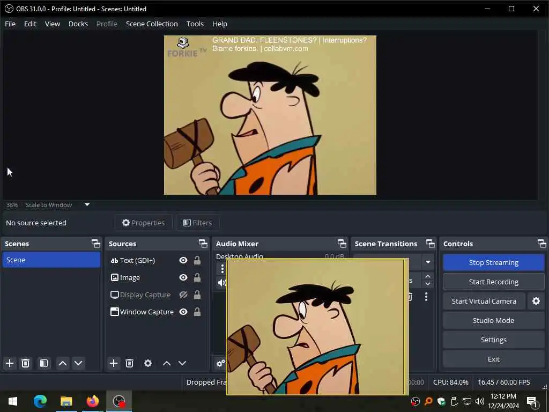The height and width of the screenshot is (412, 549).
Task: Open Microsoft Edge from taskbar
Action: coord(40,401)
